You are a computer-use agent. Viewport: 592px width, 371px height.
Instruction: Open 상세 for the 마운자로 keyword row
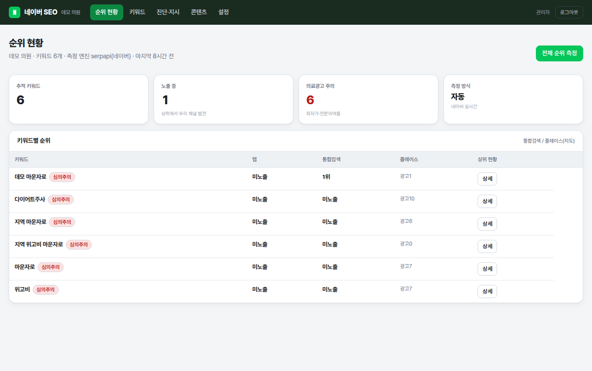[x=487, y=269]
